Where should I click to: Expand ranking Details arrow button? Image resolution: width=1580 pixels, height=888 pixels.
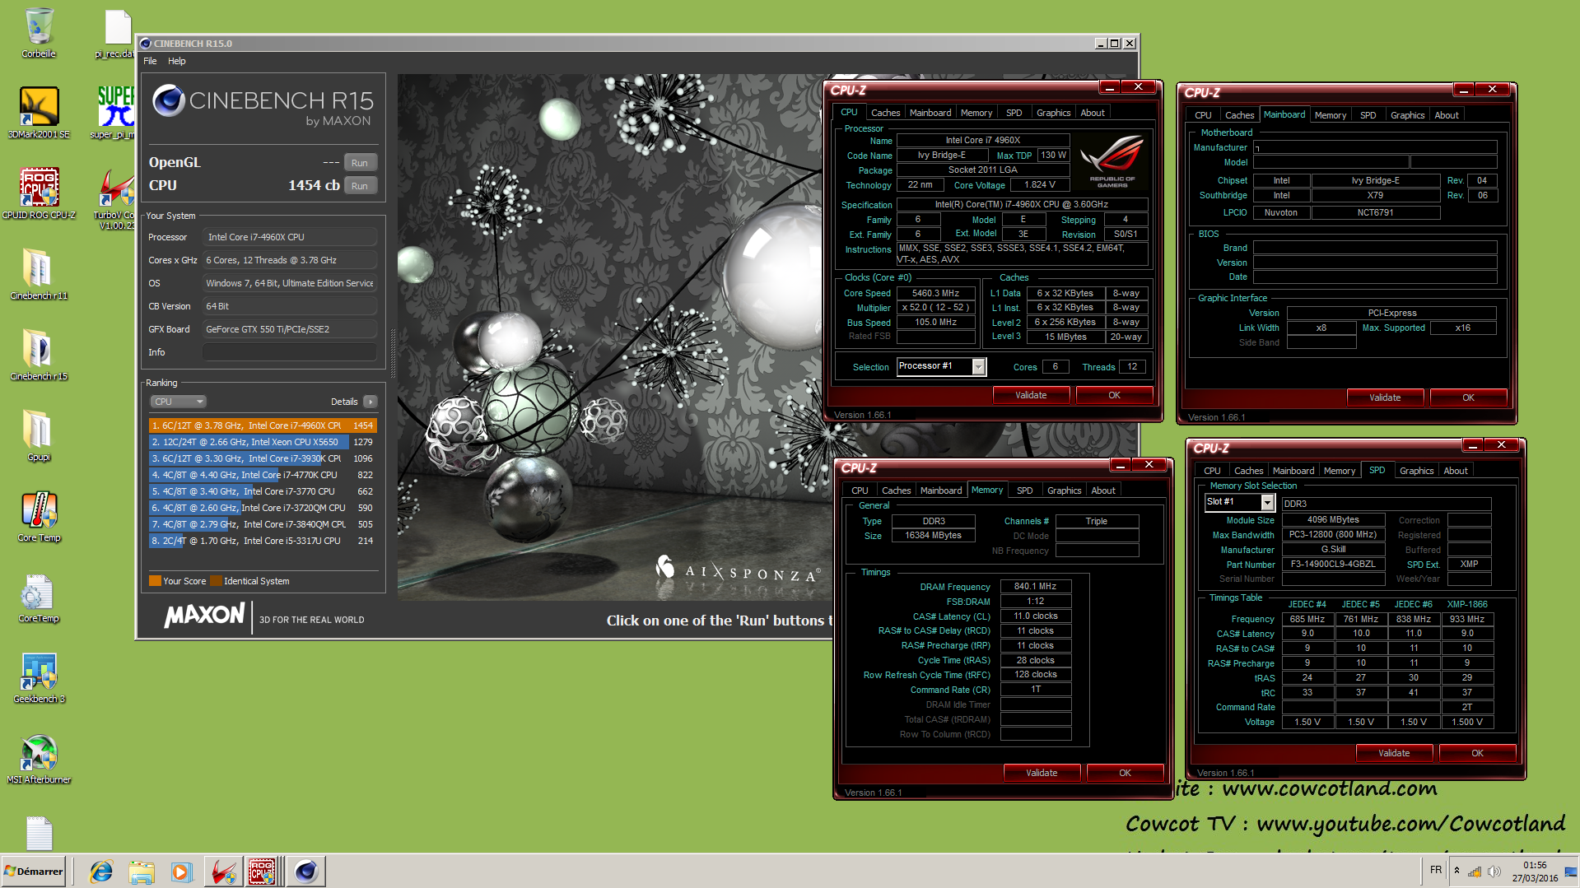tap(371, 402)
